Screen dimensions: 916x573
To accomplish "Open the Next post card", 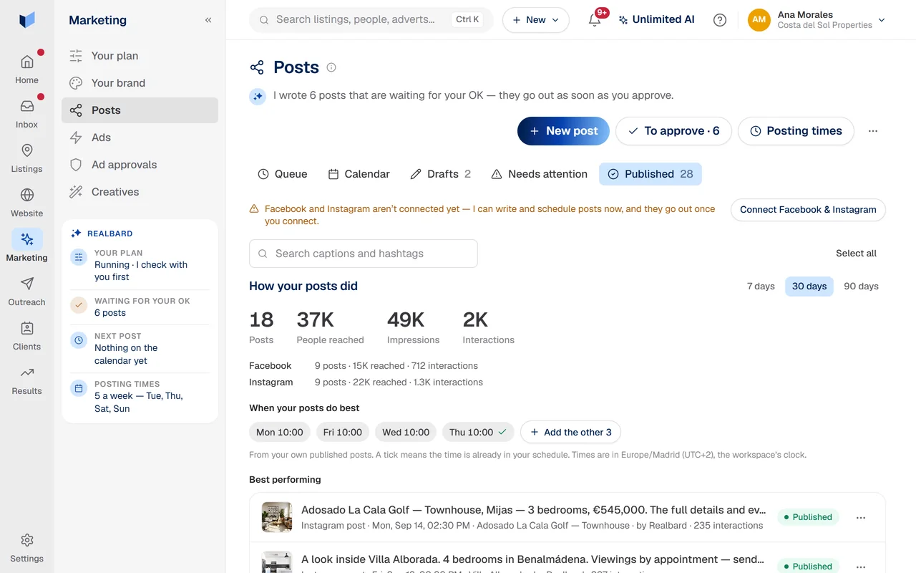I will tap(140, 348).
